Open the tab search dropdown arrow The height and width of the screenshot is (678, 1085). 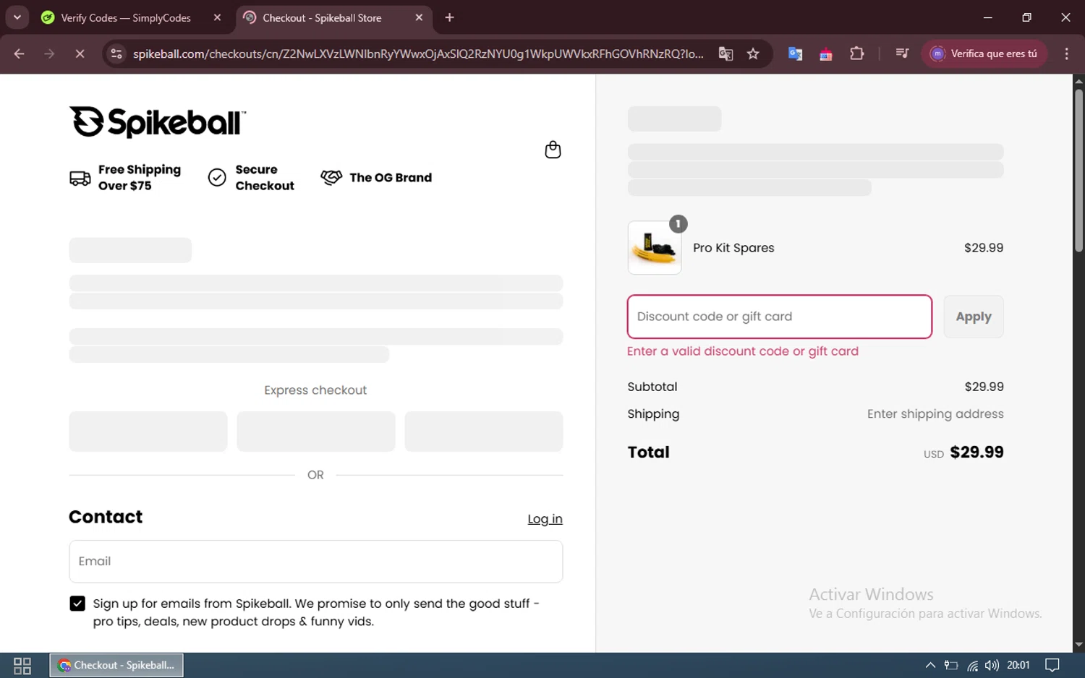[x=17, y=17]
